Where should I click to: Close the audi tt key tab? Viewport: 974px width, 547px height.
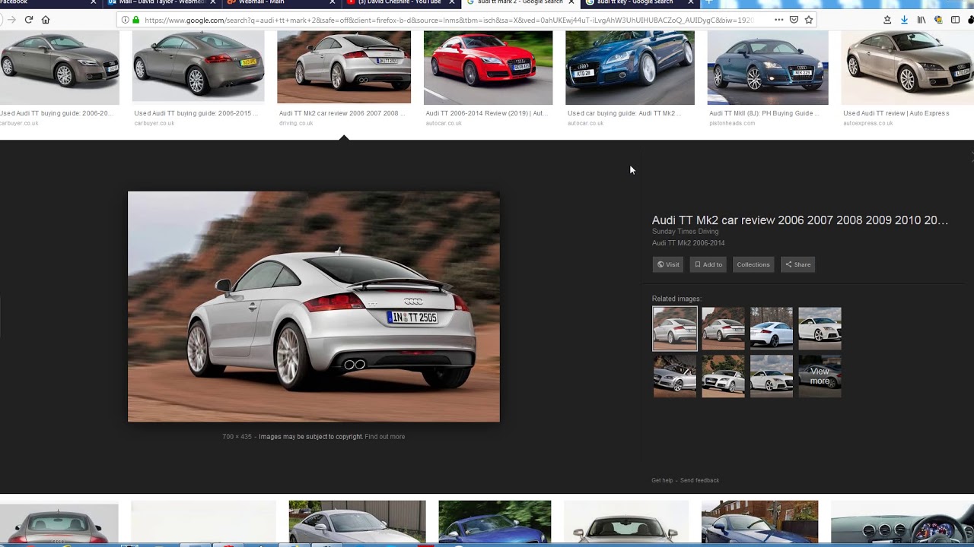691,2
